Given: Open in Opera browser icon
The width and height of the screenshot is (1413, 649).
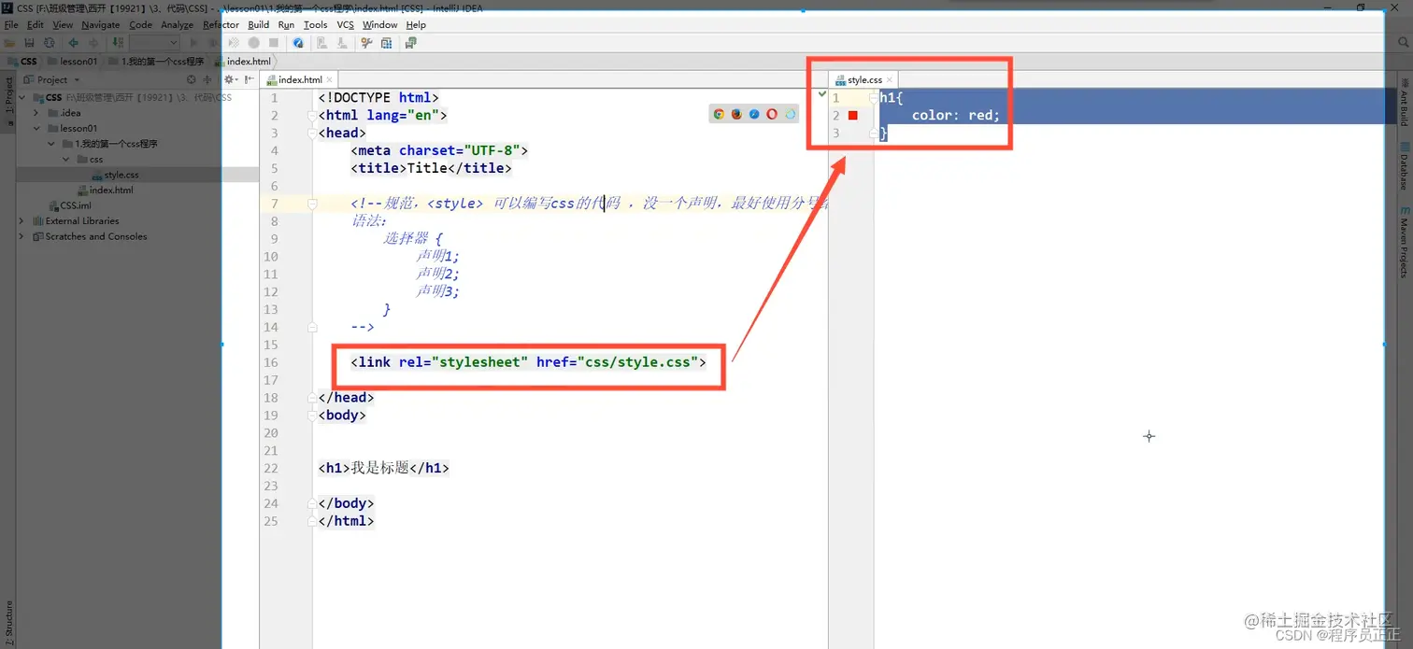Looking at the screenshot, I should tap(772, 114).
